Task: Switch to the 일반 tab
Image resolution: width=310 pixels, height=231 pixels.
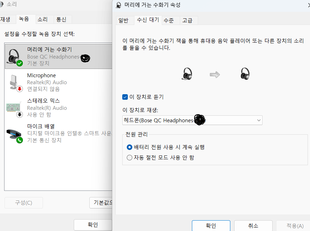Action: click(x=124, y=20)
